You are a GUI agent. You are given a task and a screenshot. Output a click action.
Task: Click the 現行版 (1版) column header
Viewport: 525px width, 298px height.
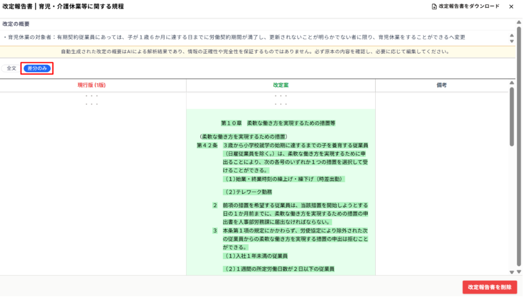click(92, 86)
